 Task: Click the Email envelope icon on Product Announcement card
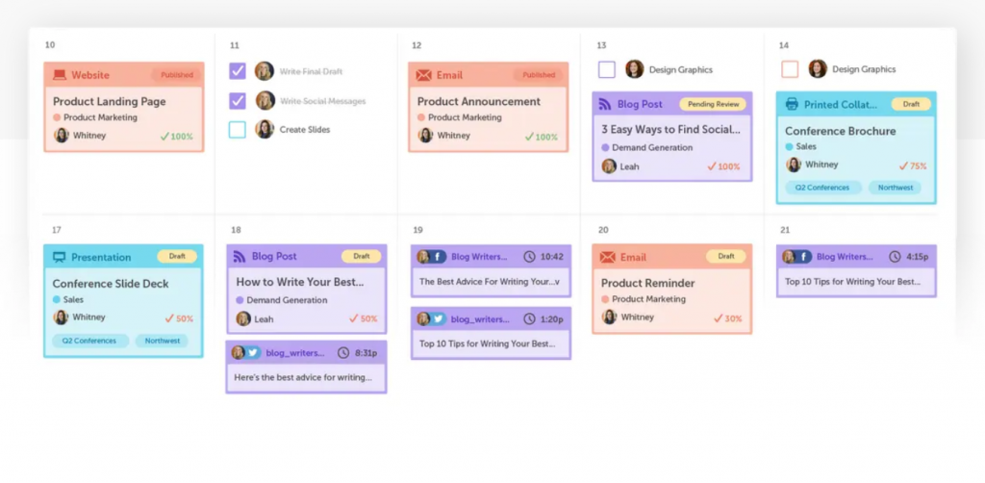pos(423,75)
